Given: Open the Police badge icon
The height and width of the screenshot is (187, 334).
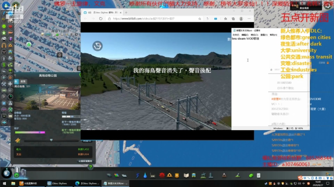Looking at the screenshot, I should pos(177,175).
